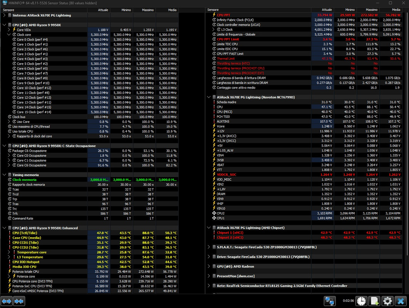Screen dimensions: 409x308
Task: Click the lightning icon beside DRAM voltage
Action: [214, 194]
